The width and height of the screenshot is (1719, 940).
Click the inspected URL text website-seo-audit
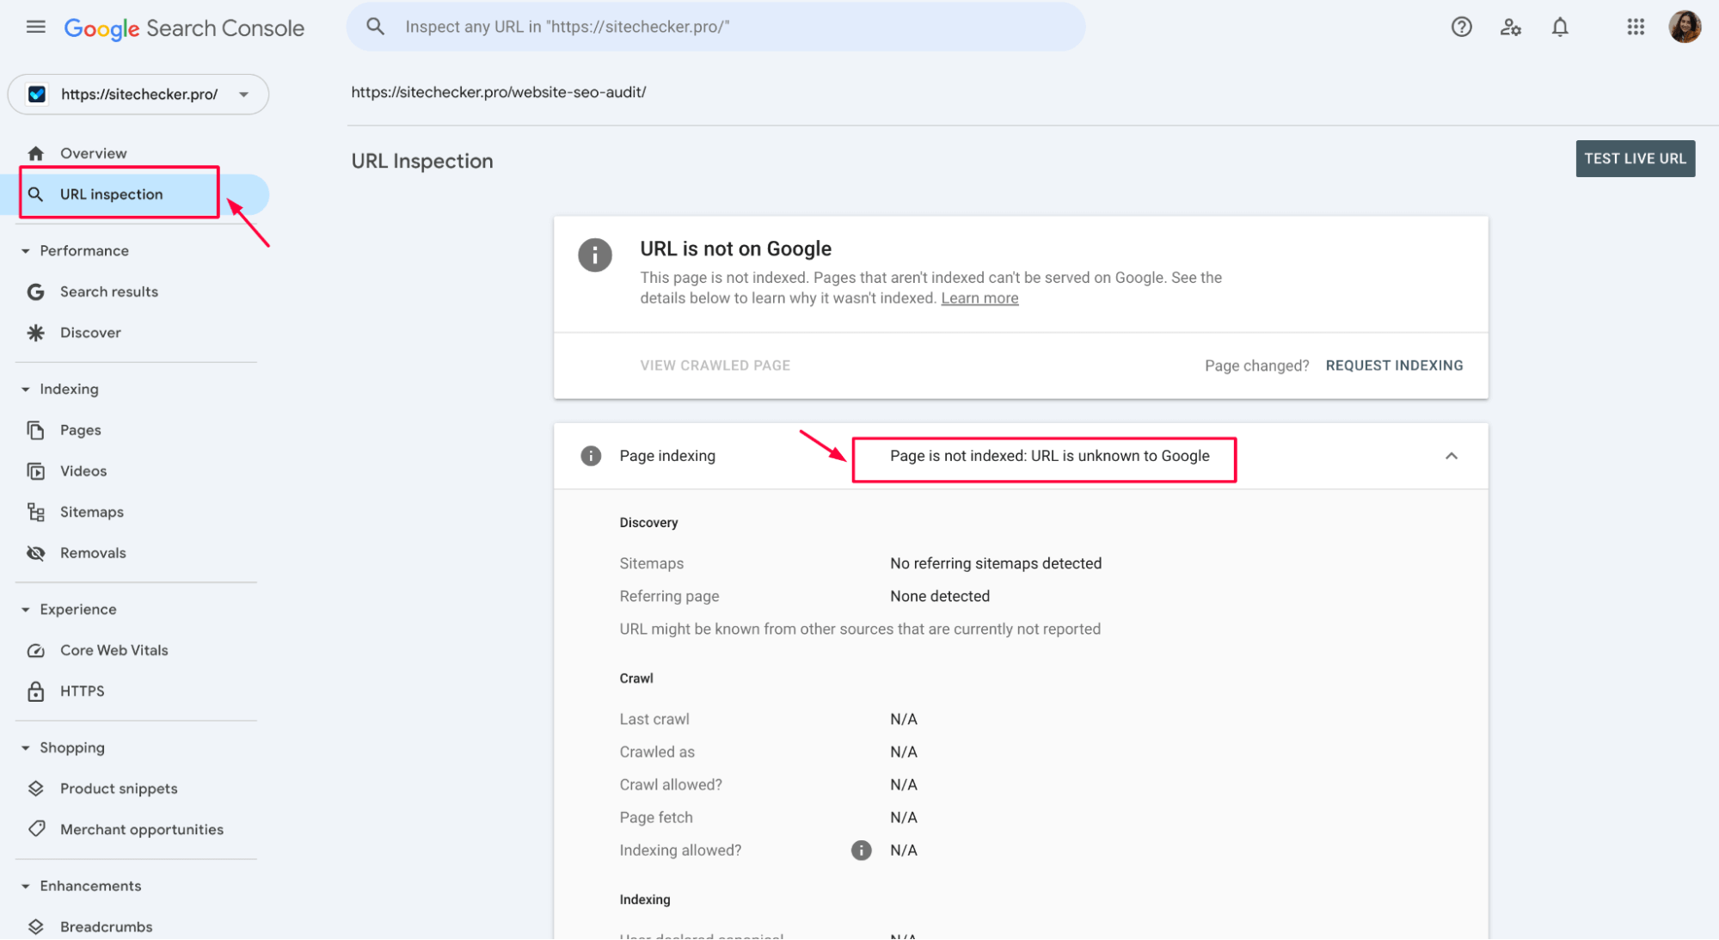(498, 92)
